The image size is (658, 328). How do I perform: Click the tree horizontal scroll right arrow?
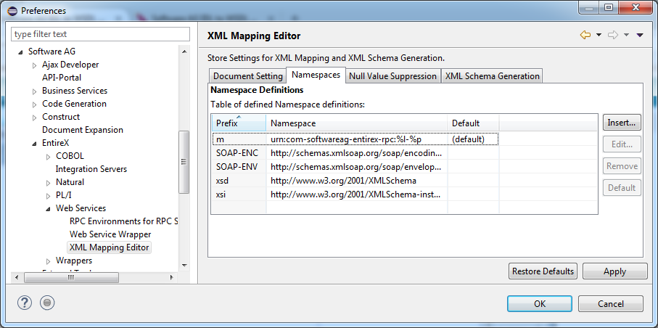click(x=172, y=277)
